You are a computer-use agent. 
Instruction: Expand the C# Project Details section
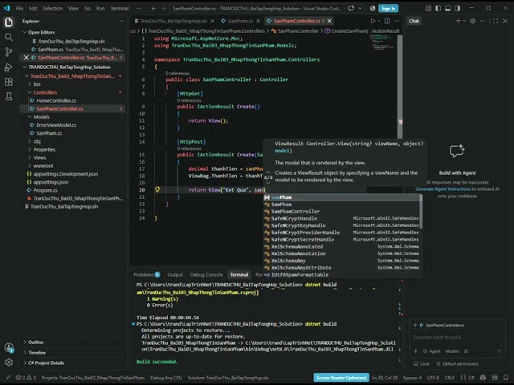point(46,363)
